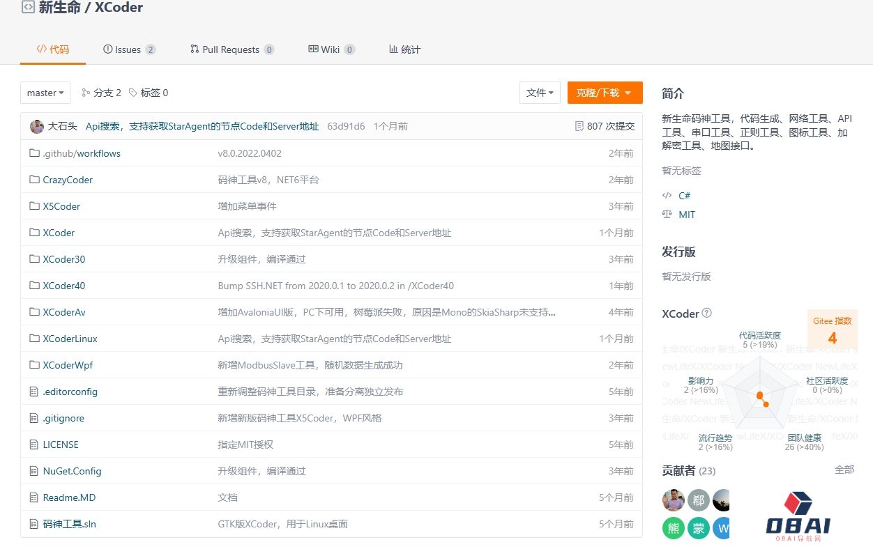Click folder icon for XCoderWpf
The image size is (873, 549).
pyautogui.click(x=34, y=365)
